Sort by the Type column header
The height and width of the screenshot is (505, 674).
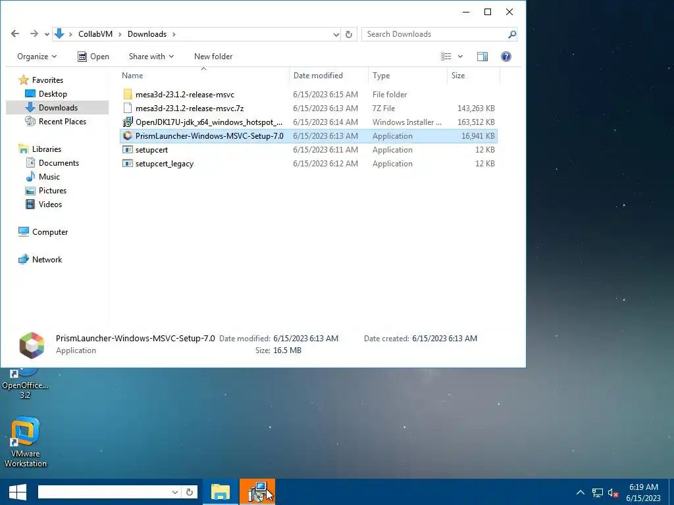(x=407, y=76)
